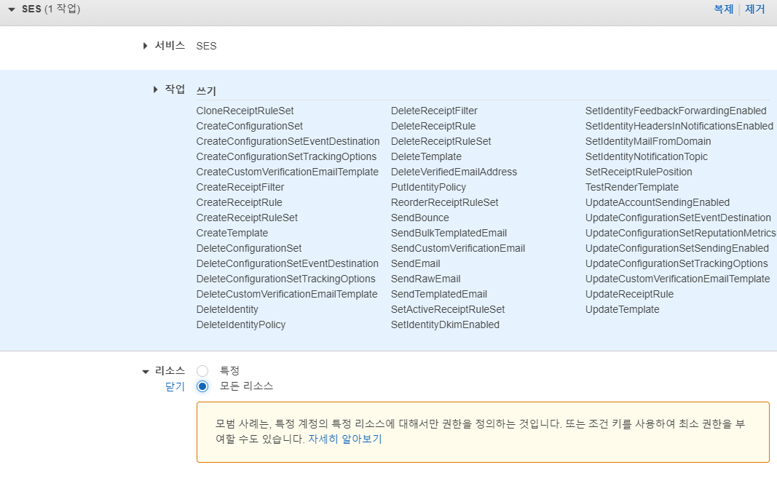The image size is (777, 486).
Task: Click UpdateTemplate action
Action: [623, 311]
